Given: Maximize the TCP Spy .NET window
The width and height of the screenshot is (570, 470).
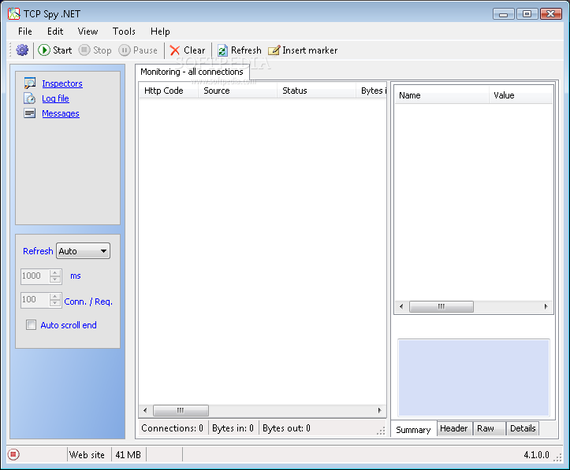Looking at the screenshot, I should click(x=527, y=14).
